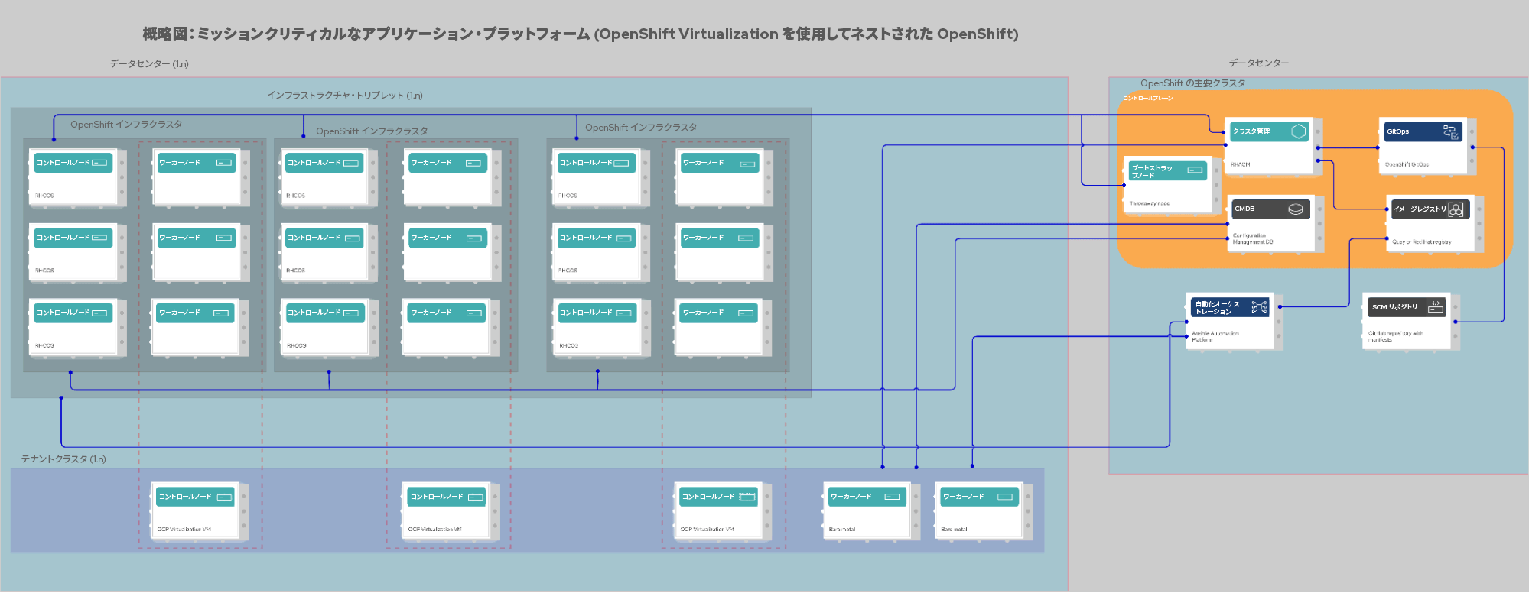The height and width of the screenshot is (593, 1529).
Task: Click the diagram title starting with 概略図
Action: (x=581, y=34)
